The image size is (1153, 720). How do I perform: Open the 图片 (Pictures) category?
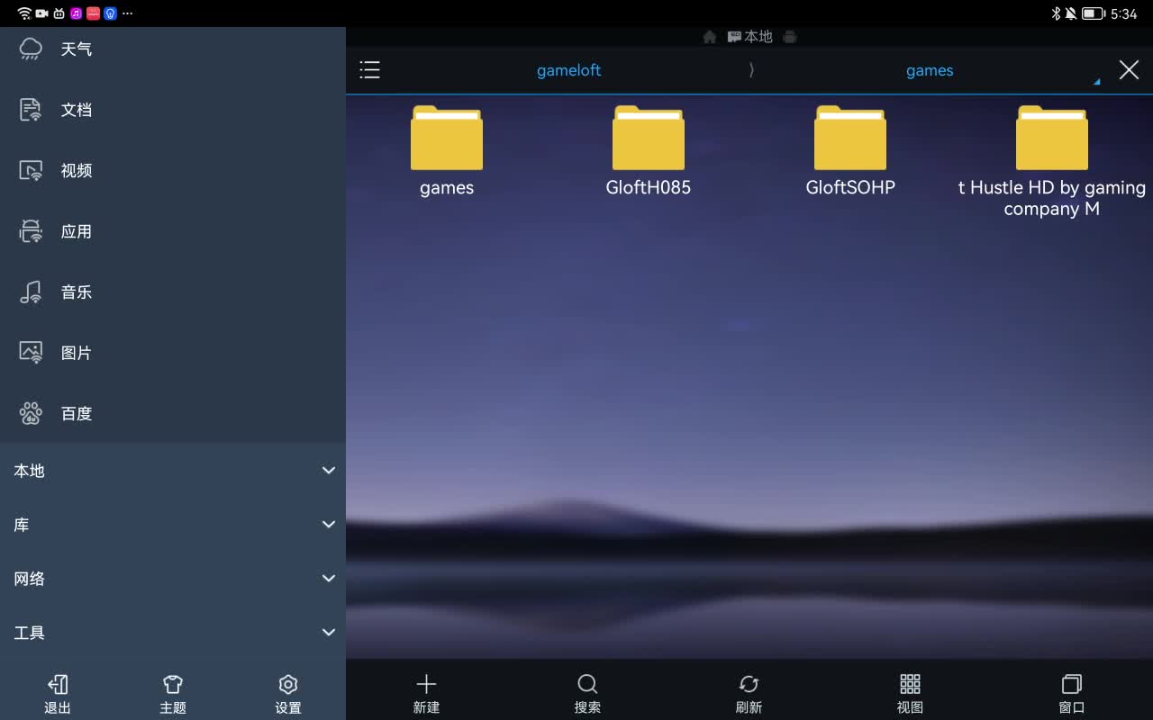[76, 352]
